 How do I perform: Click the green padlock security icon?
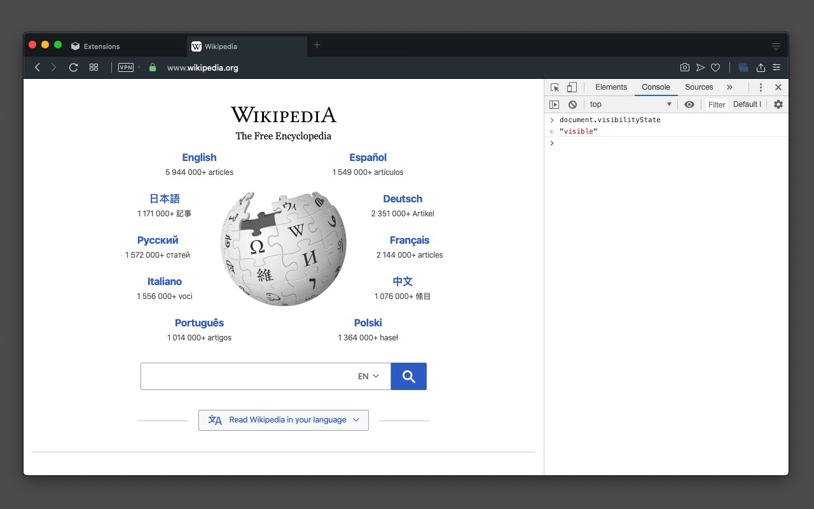pos(152,67)
